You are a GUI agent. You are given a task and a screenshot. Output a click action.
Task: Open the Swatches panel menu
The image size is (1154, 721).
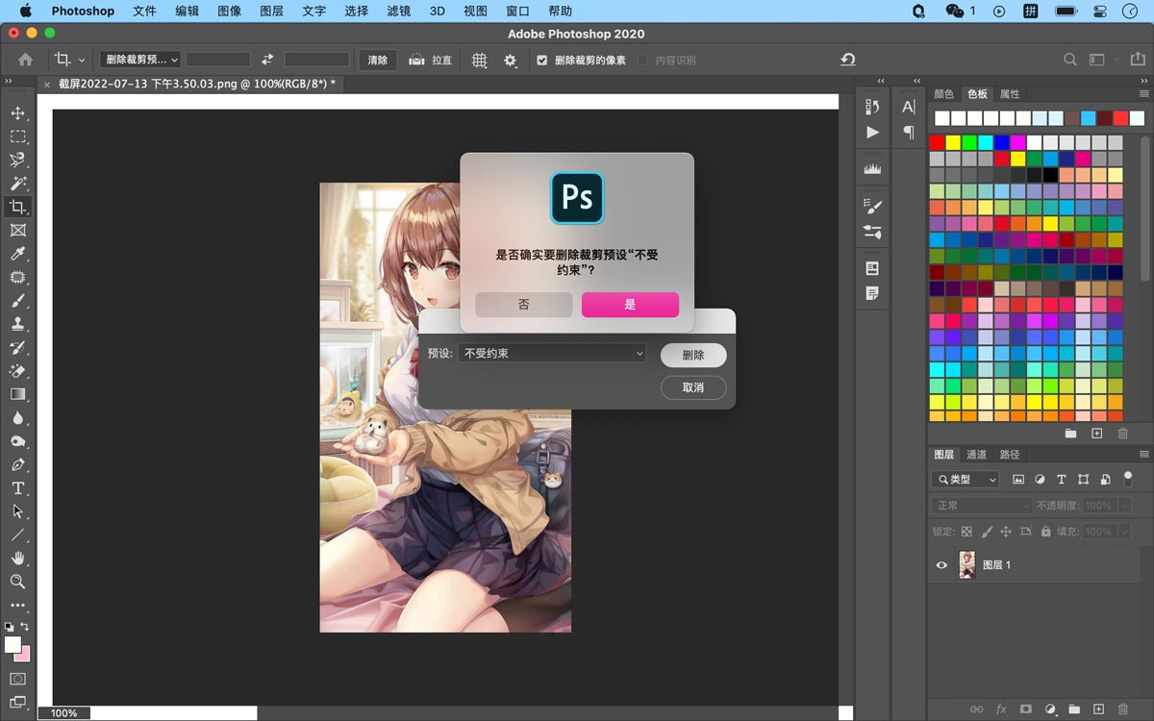point(1143,94)
